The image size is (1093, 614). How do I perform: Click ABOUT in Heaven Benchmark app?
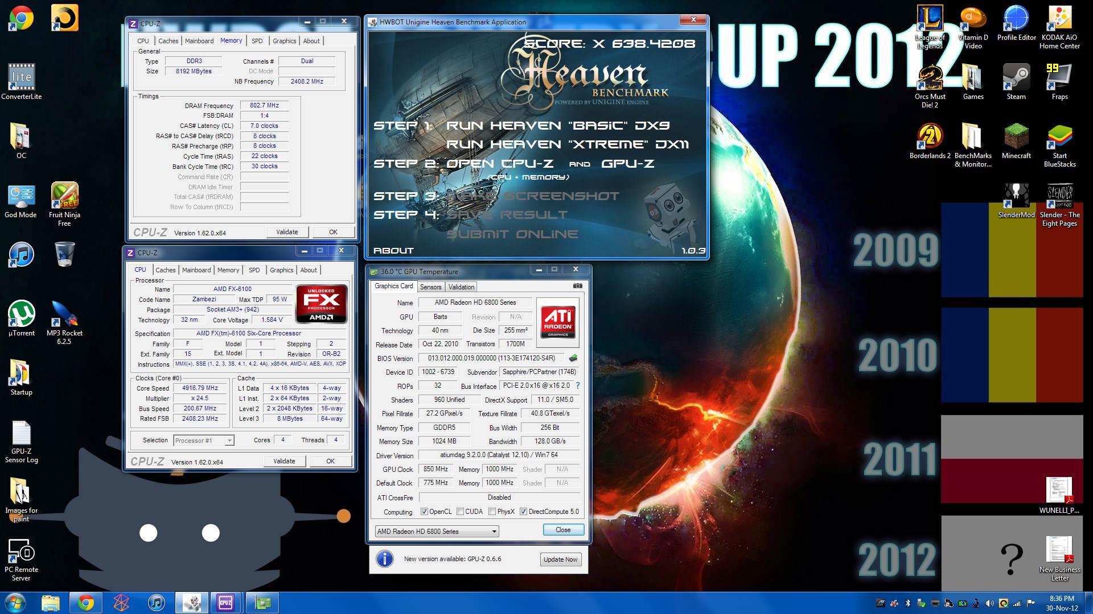click(393, 251)
